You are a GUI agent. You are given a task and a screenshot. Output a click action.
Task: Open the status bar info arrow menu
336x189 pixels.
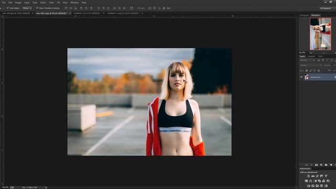[46, 187]
